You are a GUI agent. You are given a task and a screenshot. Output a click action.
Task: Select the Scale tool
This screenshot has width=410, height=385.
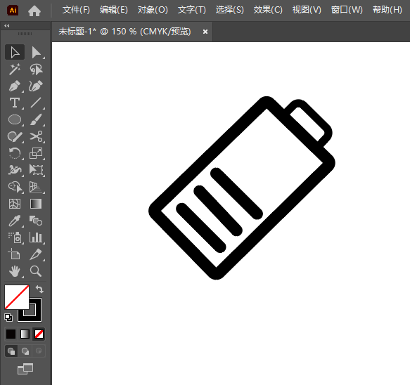point(36,153)
